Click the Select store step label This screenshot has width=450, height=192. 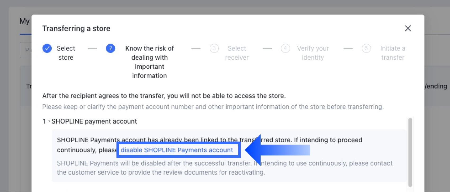[66, 53]
